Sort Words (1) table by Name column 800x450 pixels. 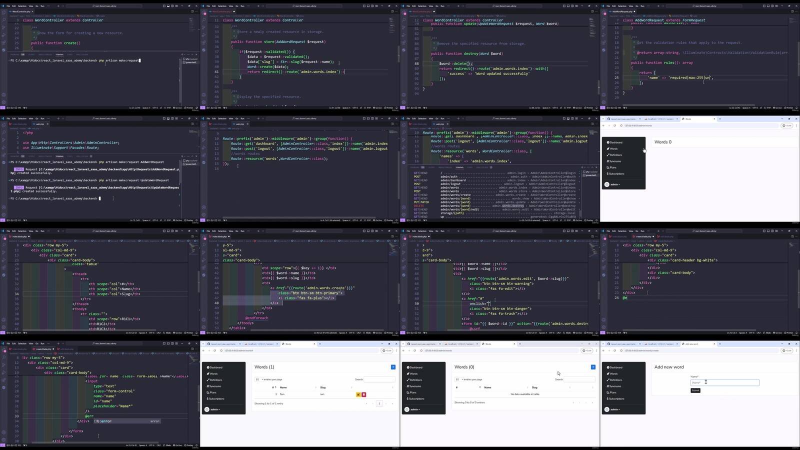pos(283,387)
